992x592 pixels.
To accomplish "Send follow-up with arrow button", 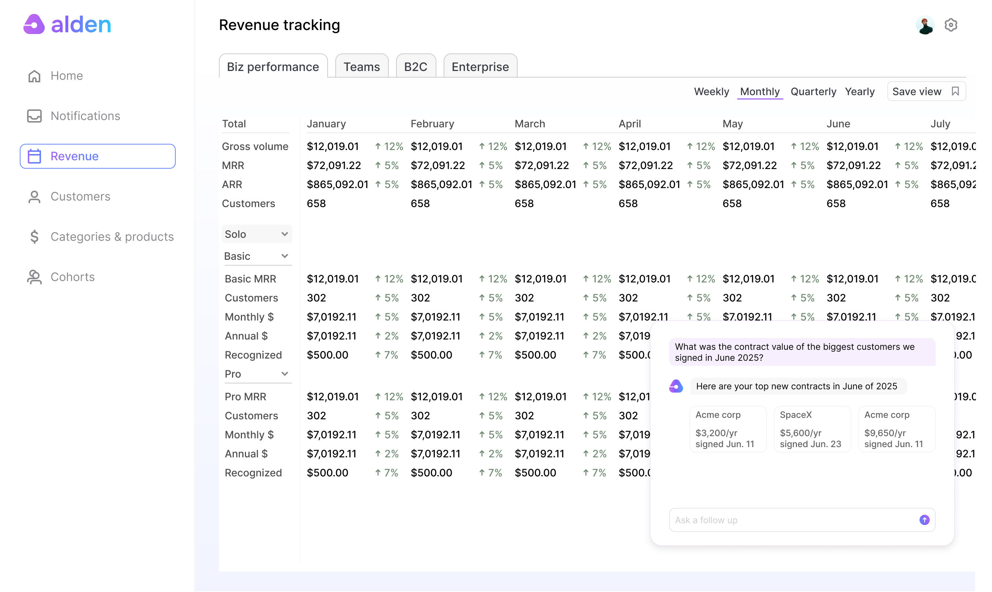I will coord(924,520).
